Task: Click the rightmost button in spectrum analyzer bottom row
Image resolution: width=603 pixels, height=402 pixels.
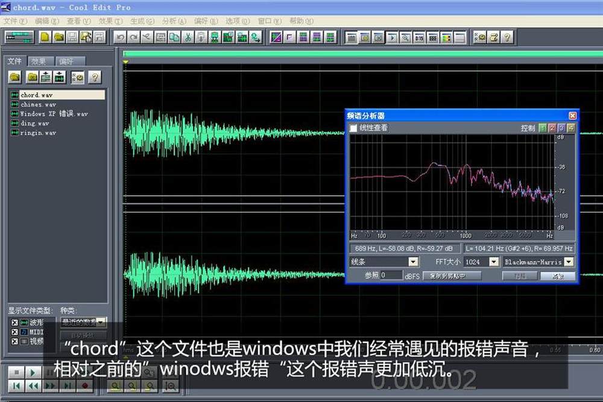Action: point(558,276)
